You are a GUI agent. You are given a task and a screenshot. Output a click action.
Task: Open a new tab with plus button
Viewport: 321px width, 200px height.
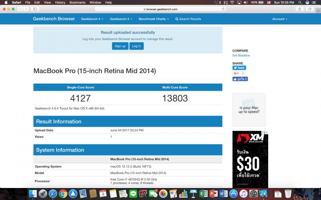pos(318,11)
